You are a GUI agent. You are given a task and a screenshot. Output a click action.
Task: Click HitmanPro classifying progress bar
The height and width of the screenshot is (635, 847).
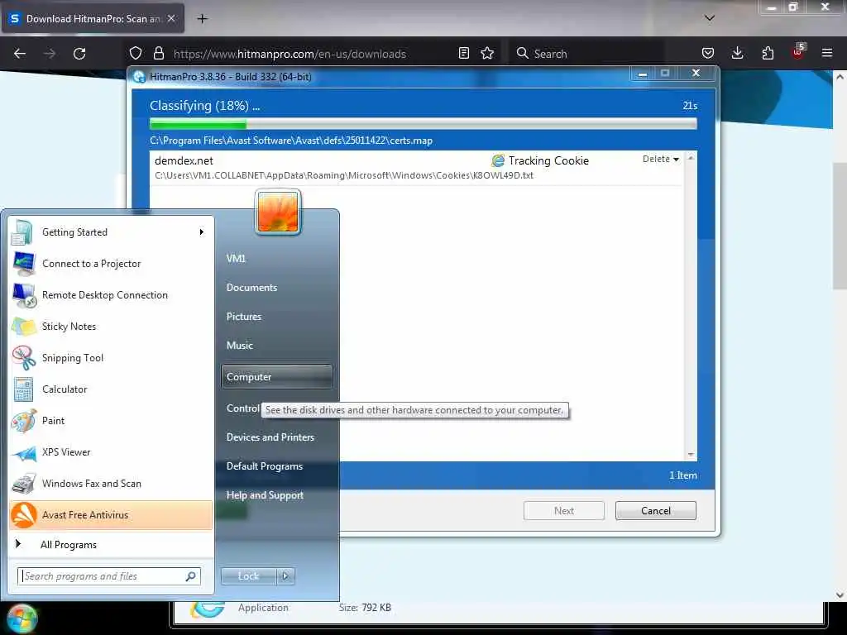(423, 124)
